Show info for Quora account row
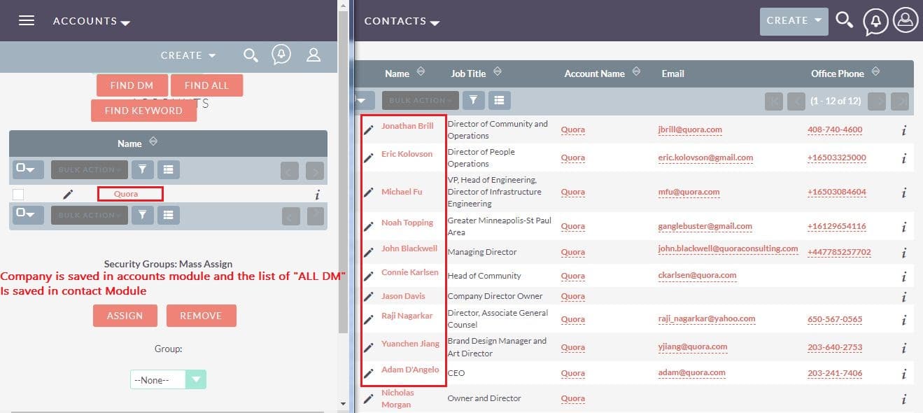This screenshot has width=923, height=413. pos(318,195)
